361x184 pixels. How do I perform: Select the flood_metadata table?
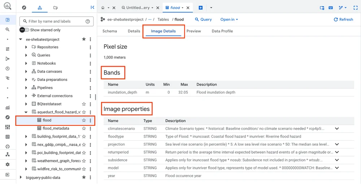point(56,128)
